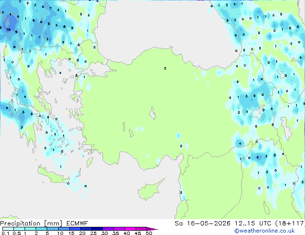Viewport: 305px width, 235px height.
Task: Click the '12..15 UTC' time text
Action: [x=253, y=223]
